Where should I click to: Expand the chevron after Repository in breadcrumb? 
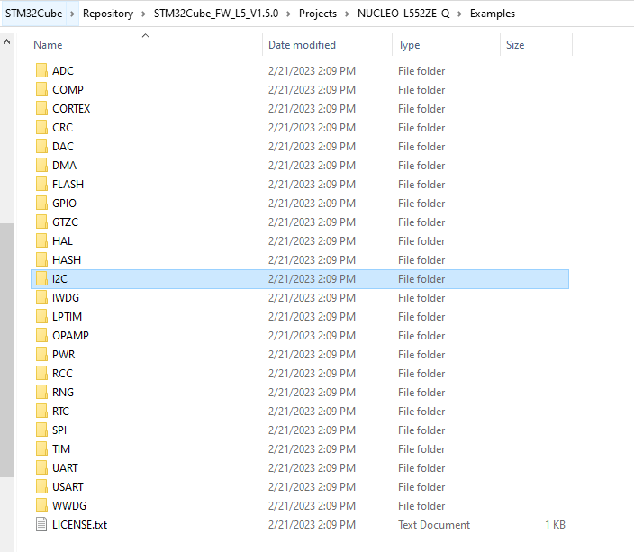(143, 14)
